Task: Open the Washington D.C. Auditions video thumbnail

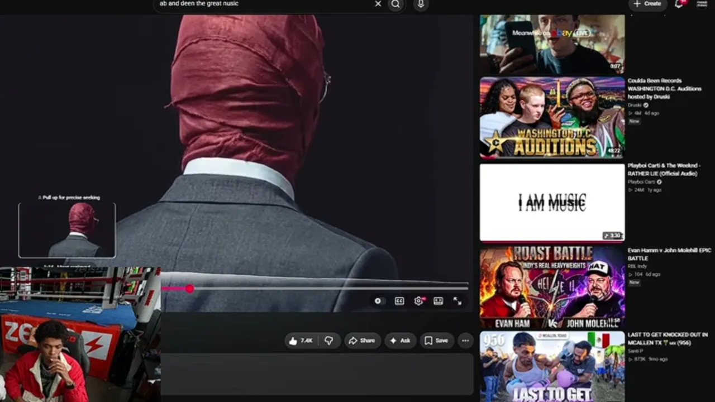Action: 552,117
